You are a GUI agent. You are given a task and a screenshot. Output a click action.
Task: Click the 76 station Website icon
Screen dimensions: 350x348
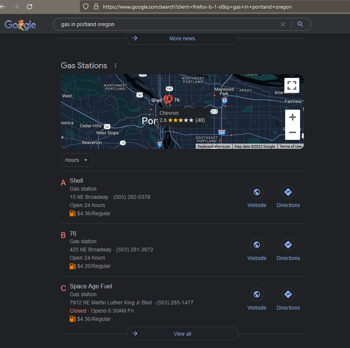[x=257, y=245]
